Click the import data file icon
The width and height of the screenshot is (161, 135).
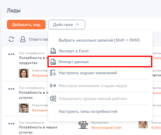click(x=53, y=62)
